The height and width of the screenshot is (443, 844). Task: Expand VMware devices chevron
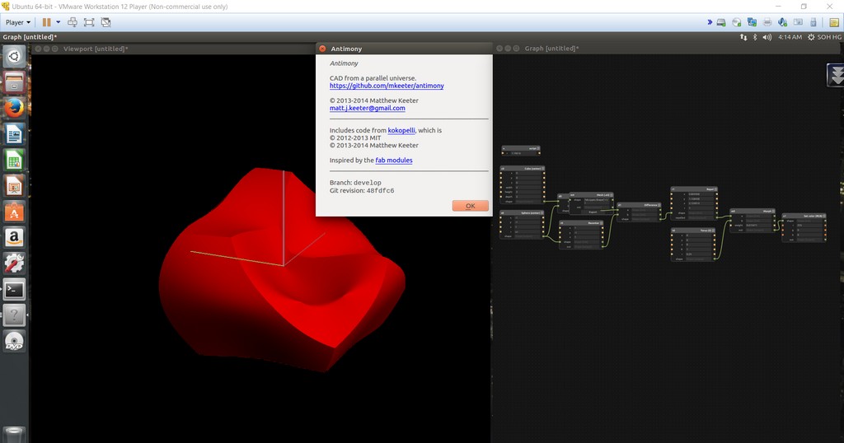[710, 22]
